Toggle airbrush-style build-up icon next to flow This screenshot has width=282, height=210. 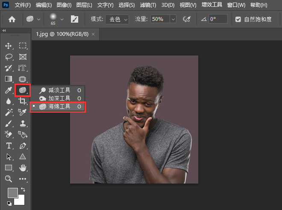tap(186, 19)
